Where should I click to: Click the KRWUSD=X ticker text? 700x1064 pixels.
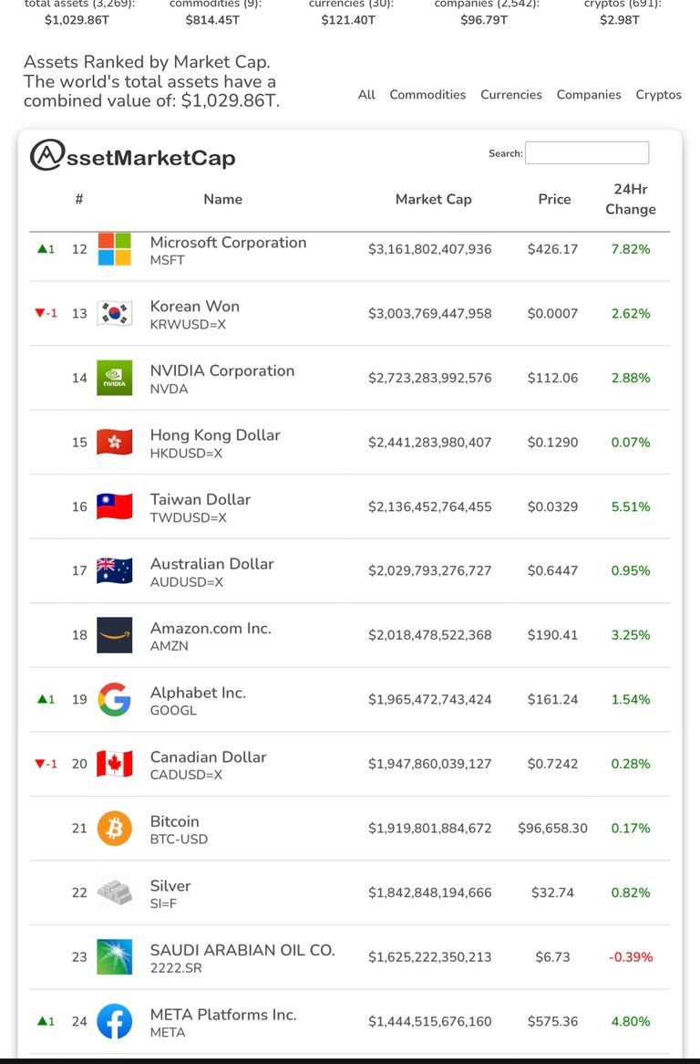(x=188, y=324)
